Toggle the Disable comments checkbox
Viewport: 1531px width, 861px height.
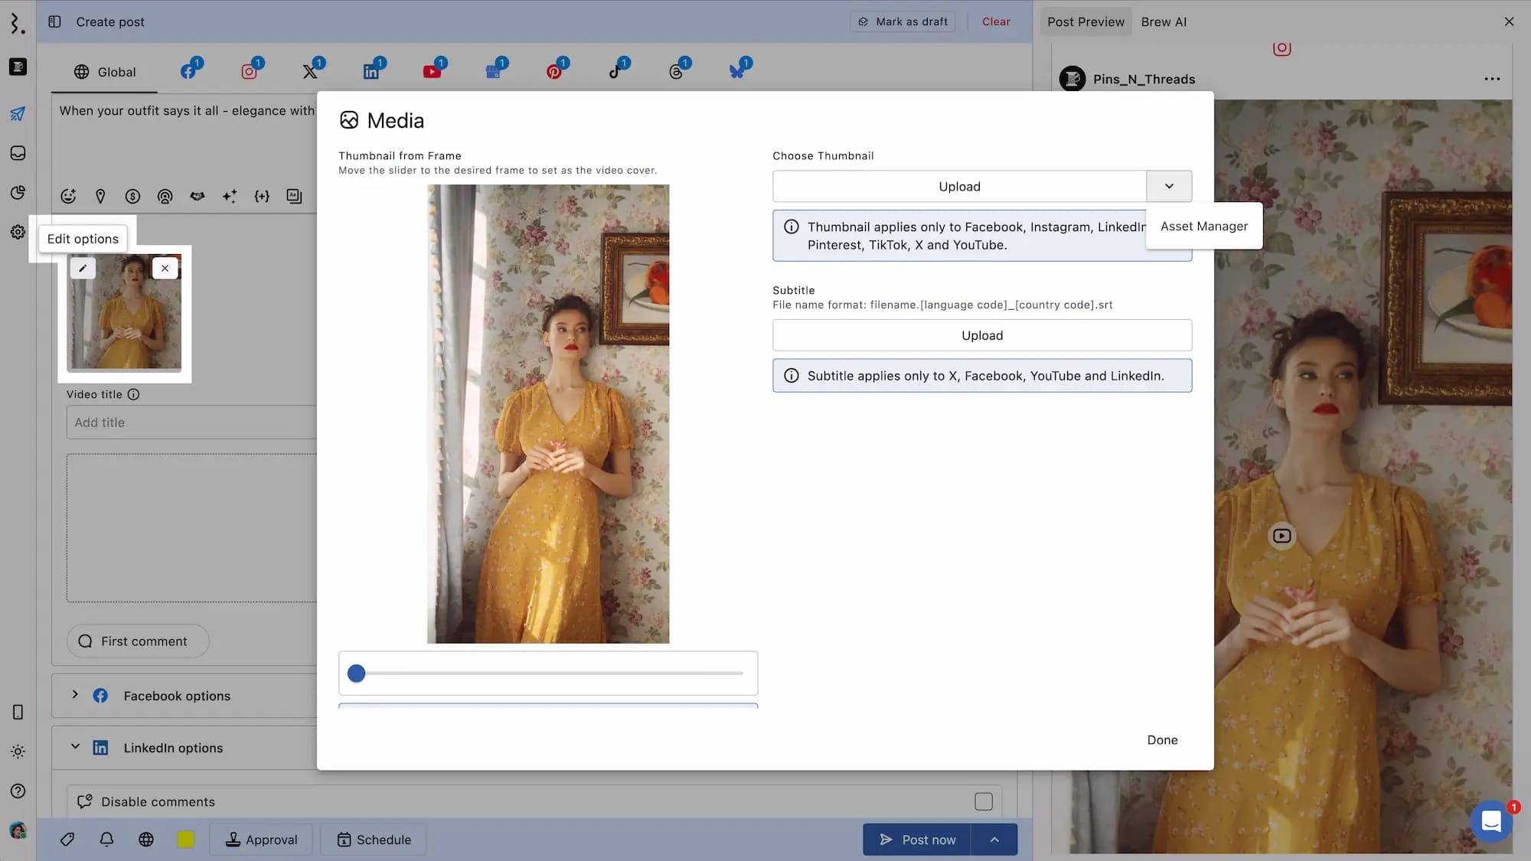pos(983,801)
